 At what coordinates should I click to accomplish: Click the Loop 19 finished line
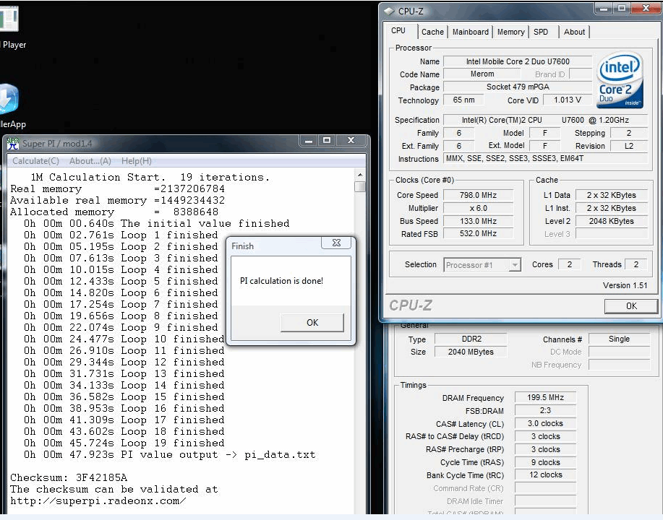click(124, 443)
